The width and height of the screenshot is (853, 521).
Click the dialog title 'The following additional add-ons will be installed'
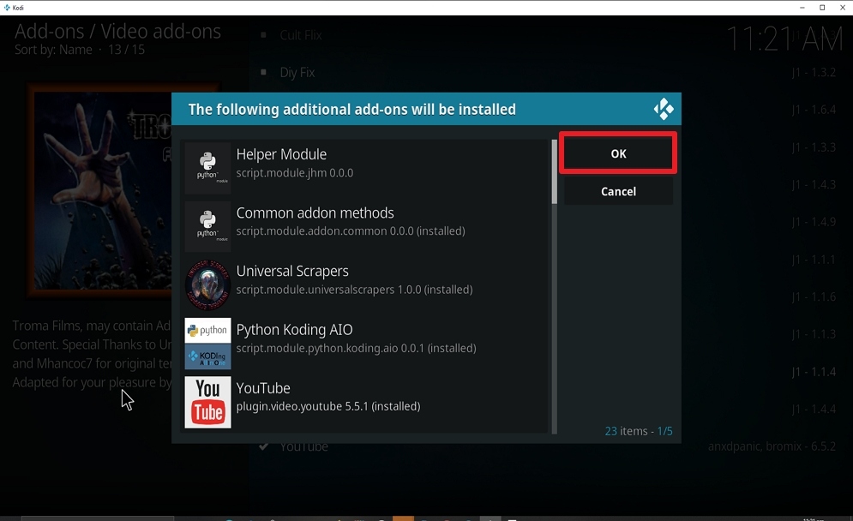click(x=352, y=110)
